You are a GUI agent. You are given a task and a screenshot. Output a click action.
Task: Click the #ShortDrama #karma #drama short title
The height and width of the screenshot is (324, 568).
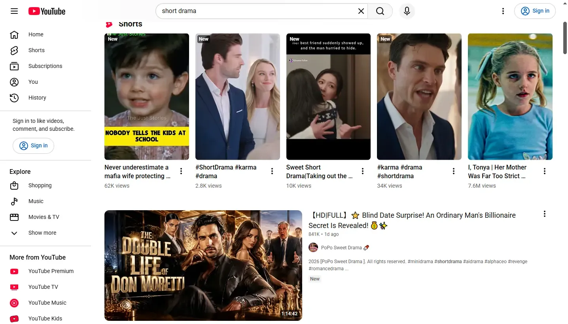coord(226,171)
